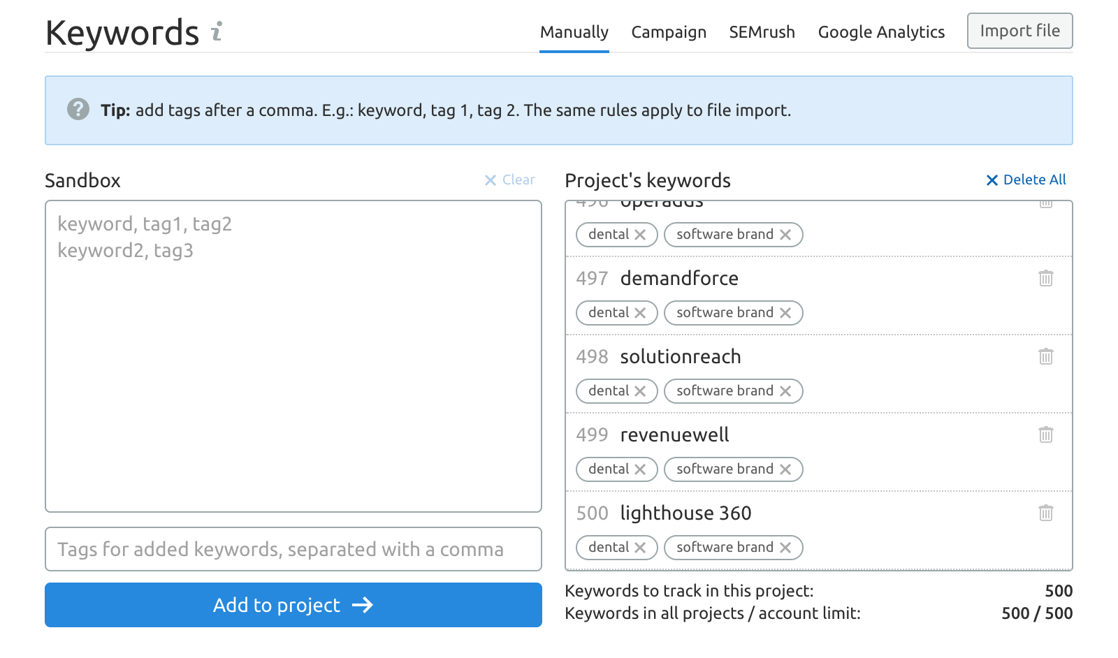Delete the keyword "lighthouse 360" using its trash icon
This screenshot has height=658, width=1118.
(1046, 513)
